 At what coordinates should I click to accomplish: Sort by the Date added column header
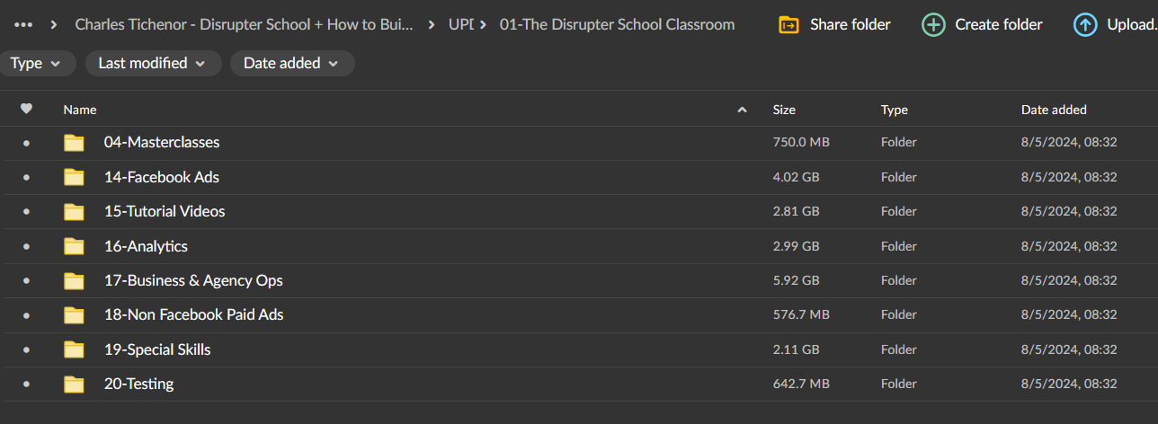coord(1054,110)
